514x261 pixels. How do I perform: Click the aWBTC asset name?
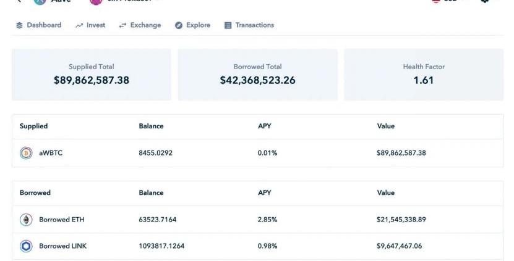51,153
